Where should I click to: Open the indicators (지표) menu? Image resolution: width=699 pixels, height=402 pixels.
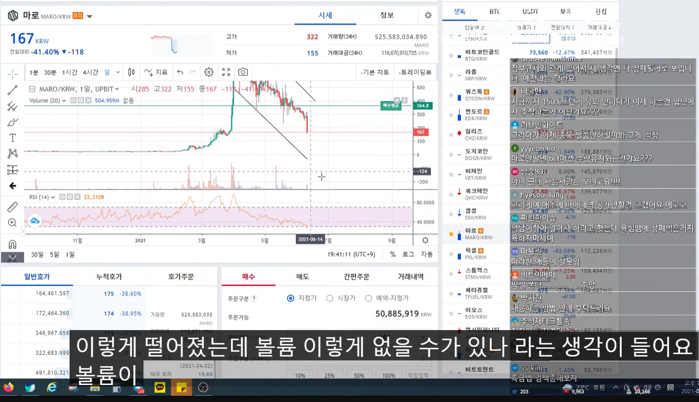[x=156, y=72]
